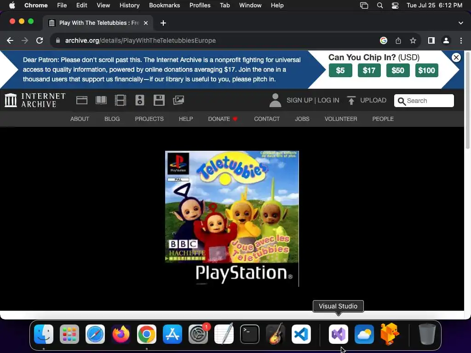Expand the tab search chevron
The height and width of the screenshot is (353, 471).
tap(461, 23)
